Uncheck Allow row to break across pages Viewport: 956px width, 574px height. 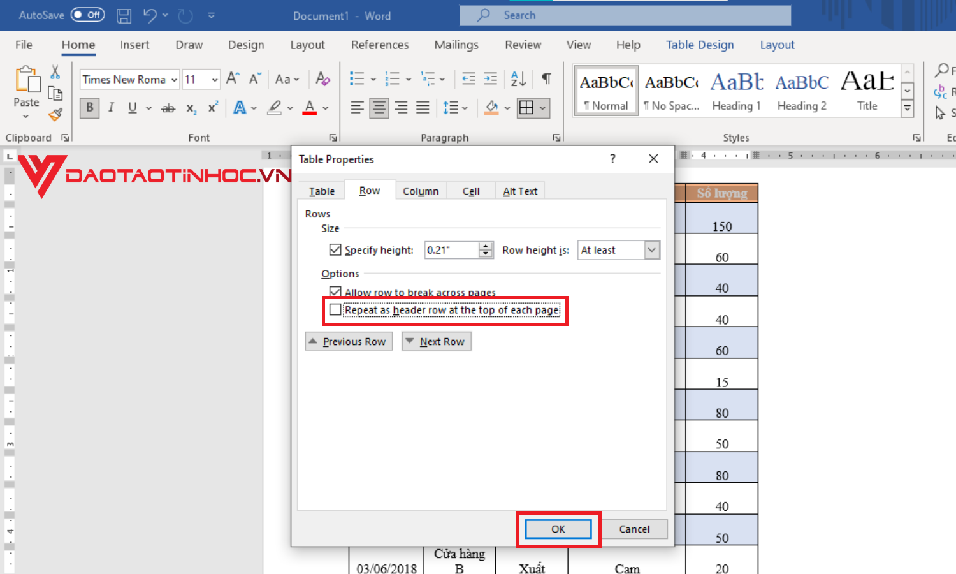[335, 292]
